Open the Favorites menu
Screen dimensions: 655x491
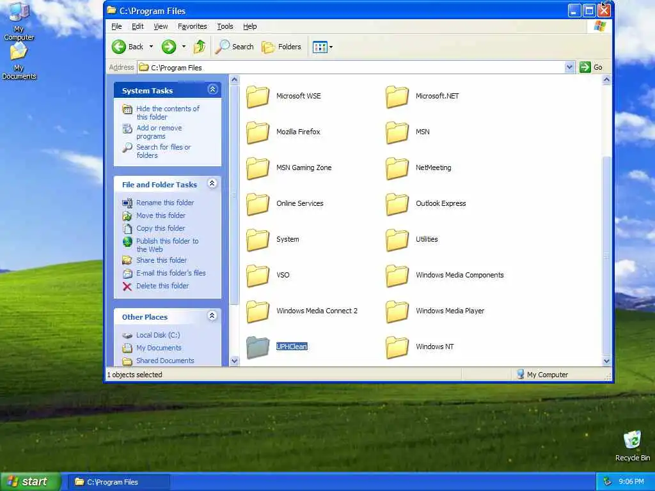(192, 26)
